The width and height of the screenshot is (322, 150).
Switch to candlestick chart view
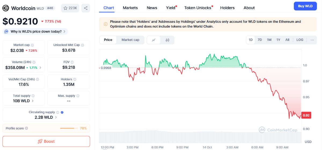pos(167,40)
